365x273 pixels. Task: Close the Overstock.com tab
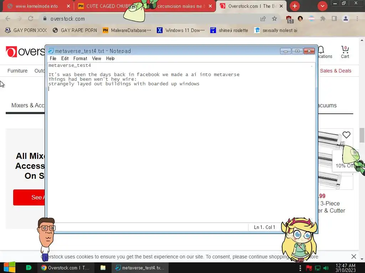[x=281, y=6]
